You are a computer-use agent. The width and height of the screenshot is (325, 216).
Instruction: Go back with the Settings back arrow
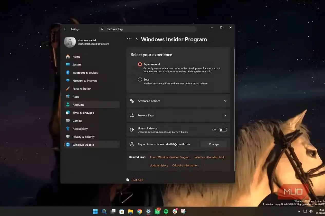coord(65,29)
